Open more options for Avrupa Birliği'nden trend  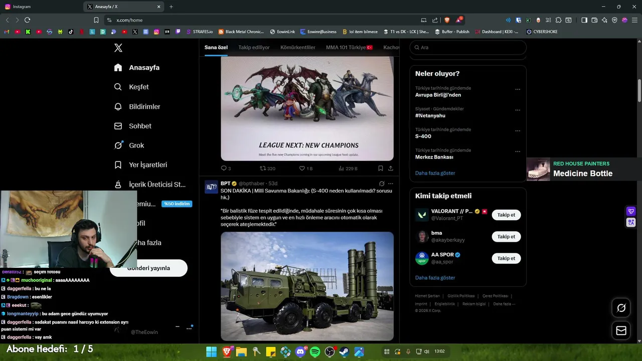518,90
